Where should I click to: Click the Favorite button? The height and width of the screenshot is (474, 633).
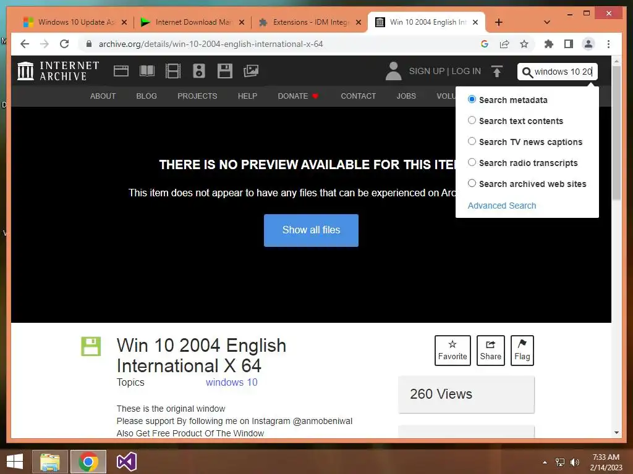tap(452, 351)
